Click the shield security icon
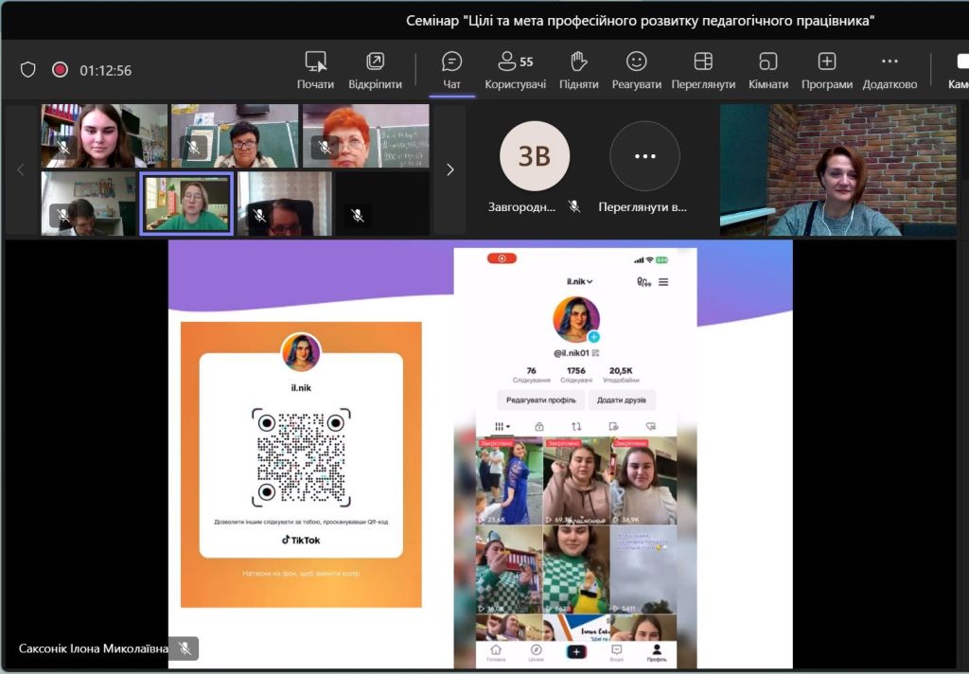 (x=27, y=69)
